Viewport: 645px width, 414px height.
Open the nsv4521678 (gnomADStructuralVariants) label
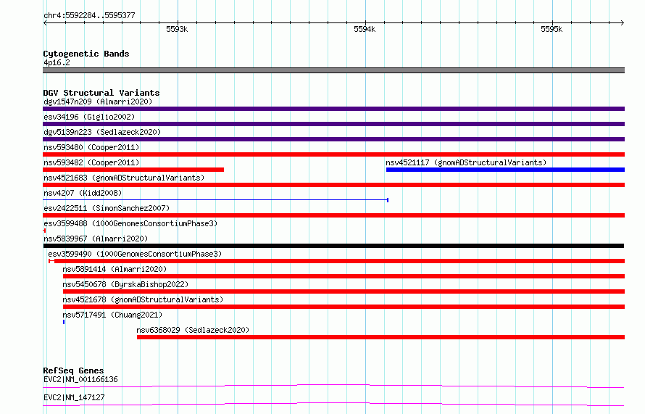coord(143,299)
